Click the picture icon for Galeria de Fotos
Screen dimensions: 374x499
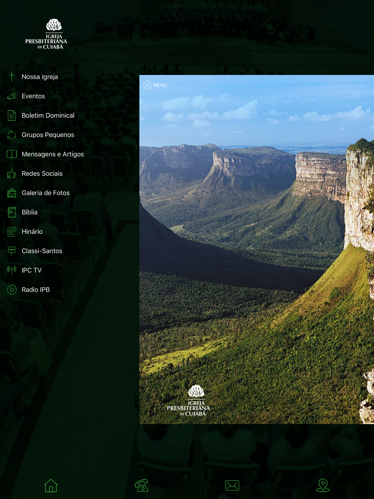(x=12, y=193)
